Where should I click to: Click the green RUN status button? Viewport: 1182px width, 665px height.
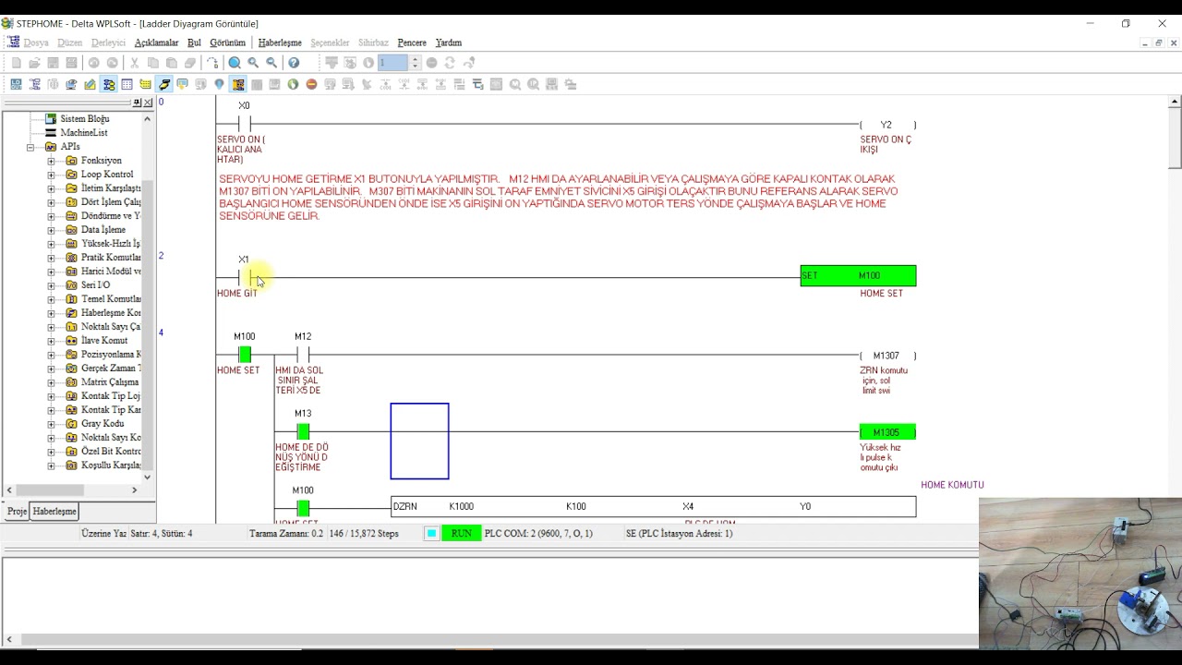click(461, 533)
